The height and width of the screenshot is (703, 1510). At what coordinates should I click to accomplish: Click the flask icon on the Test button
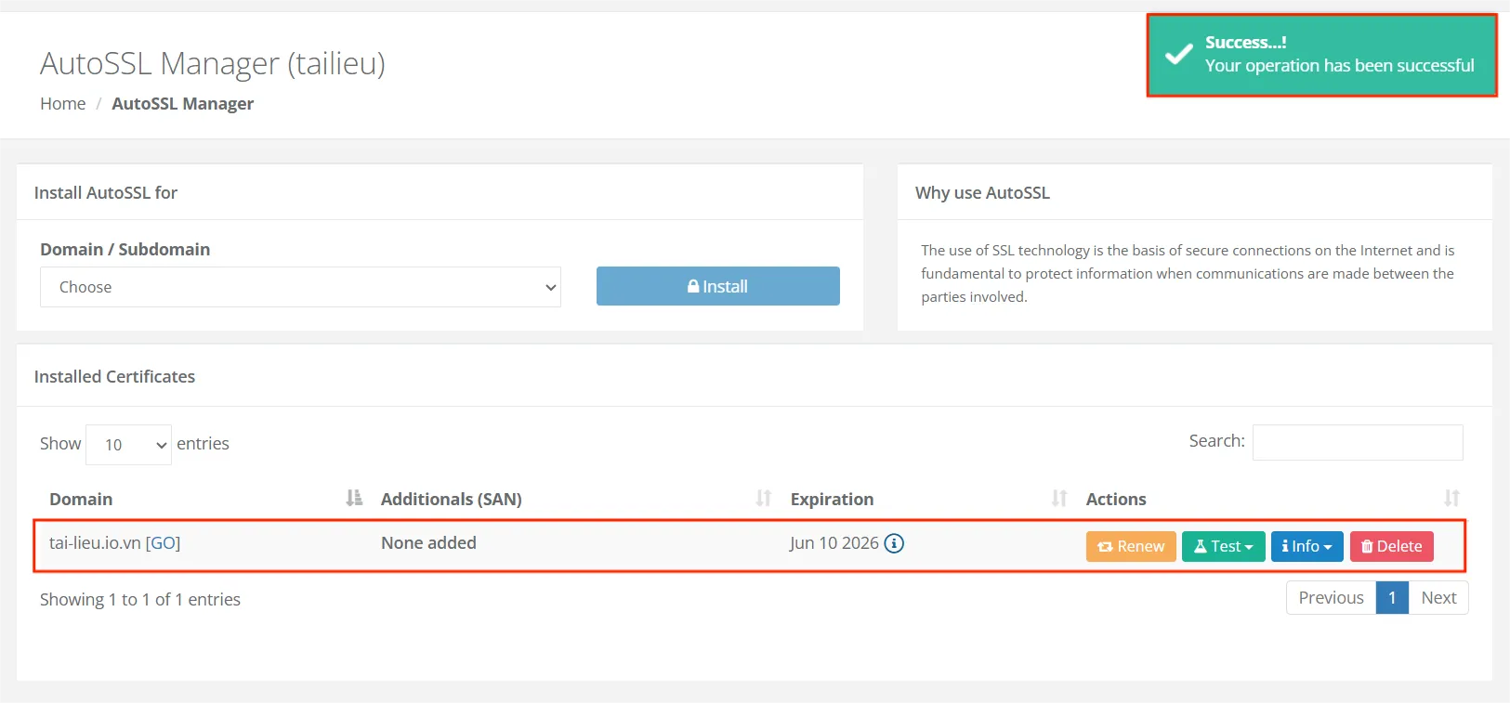[1200, 546]
